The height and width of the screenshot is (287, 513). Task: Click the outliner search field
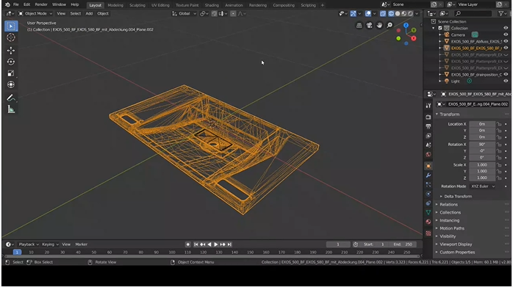pyautogui.click(x=473, y=14)
